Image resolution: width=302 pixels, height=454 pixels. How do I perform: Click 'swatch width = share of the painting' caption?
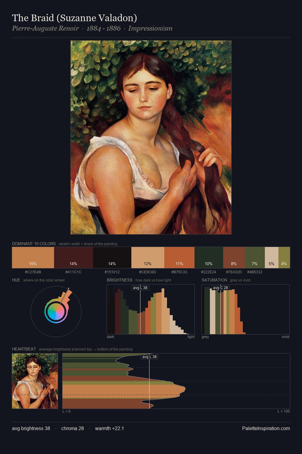coord(88,244)
